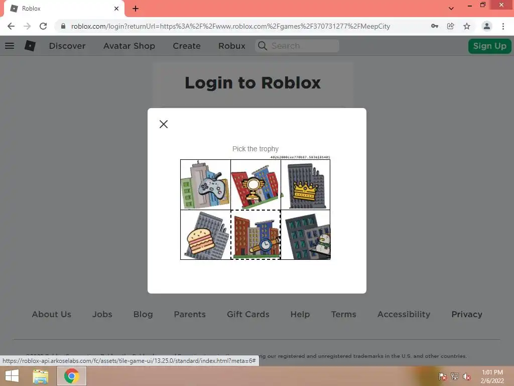Select the snowman tile
The height and width of the screenshot is (386, 514).
[306, 235]
